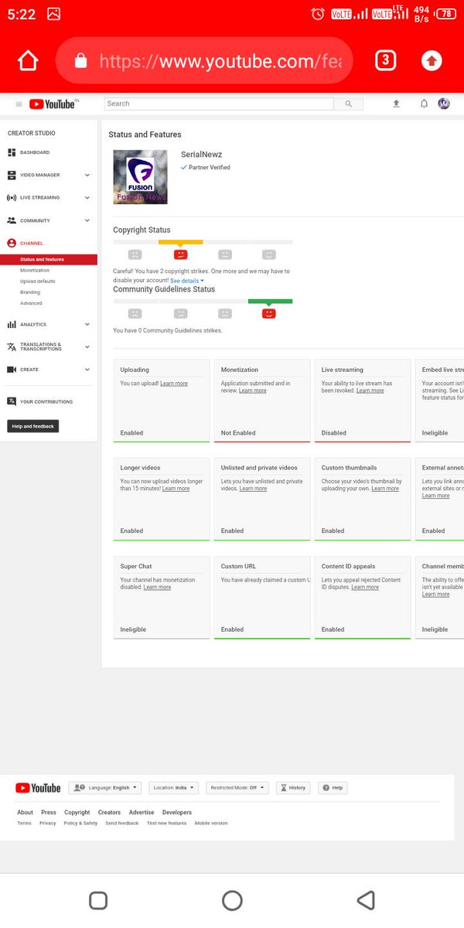Select Status and features in sidebar

tap(49, 260)
